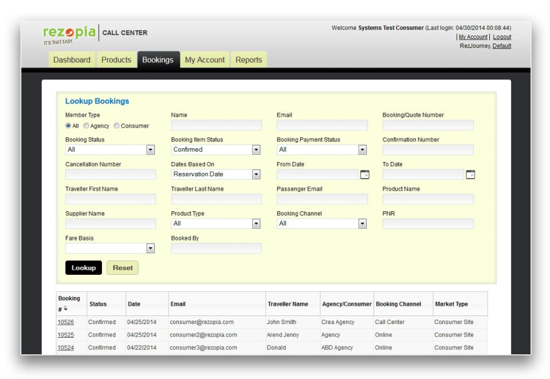
Task: Focus the From Date input field
Action: coord(317,174)
